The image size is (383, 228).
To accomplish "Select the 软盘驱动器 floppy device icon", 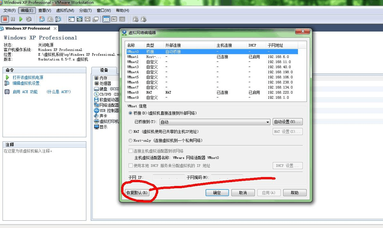I will 97,100.
